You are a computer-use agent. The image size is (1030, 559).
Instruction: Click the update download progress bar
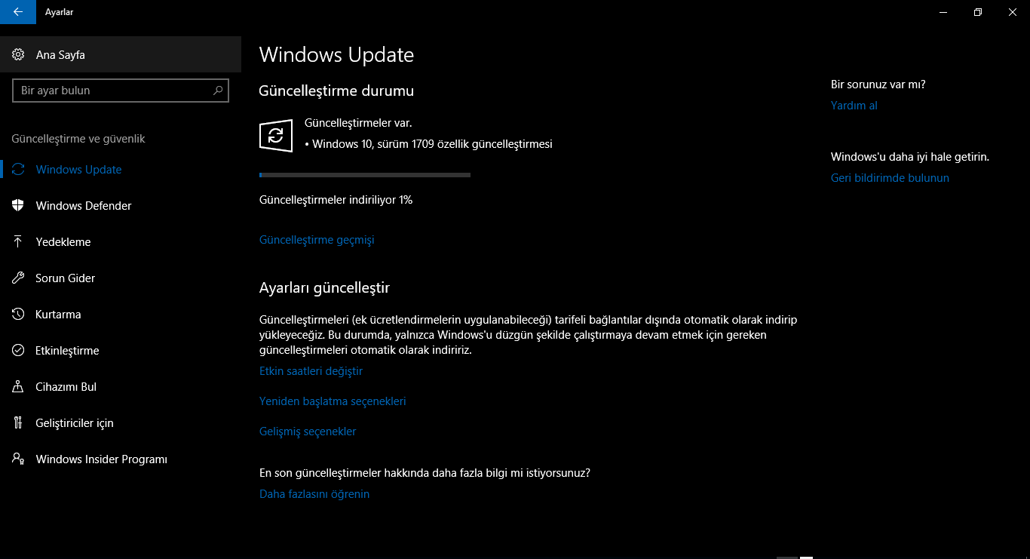365,175
